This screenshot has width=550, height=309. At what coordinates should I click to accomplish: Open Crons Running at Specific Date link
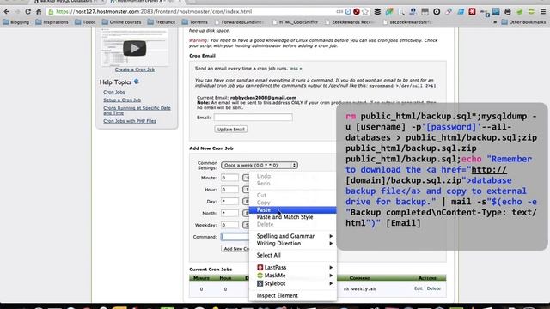(x=137, y=111)
